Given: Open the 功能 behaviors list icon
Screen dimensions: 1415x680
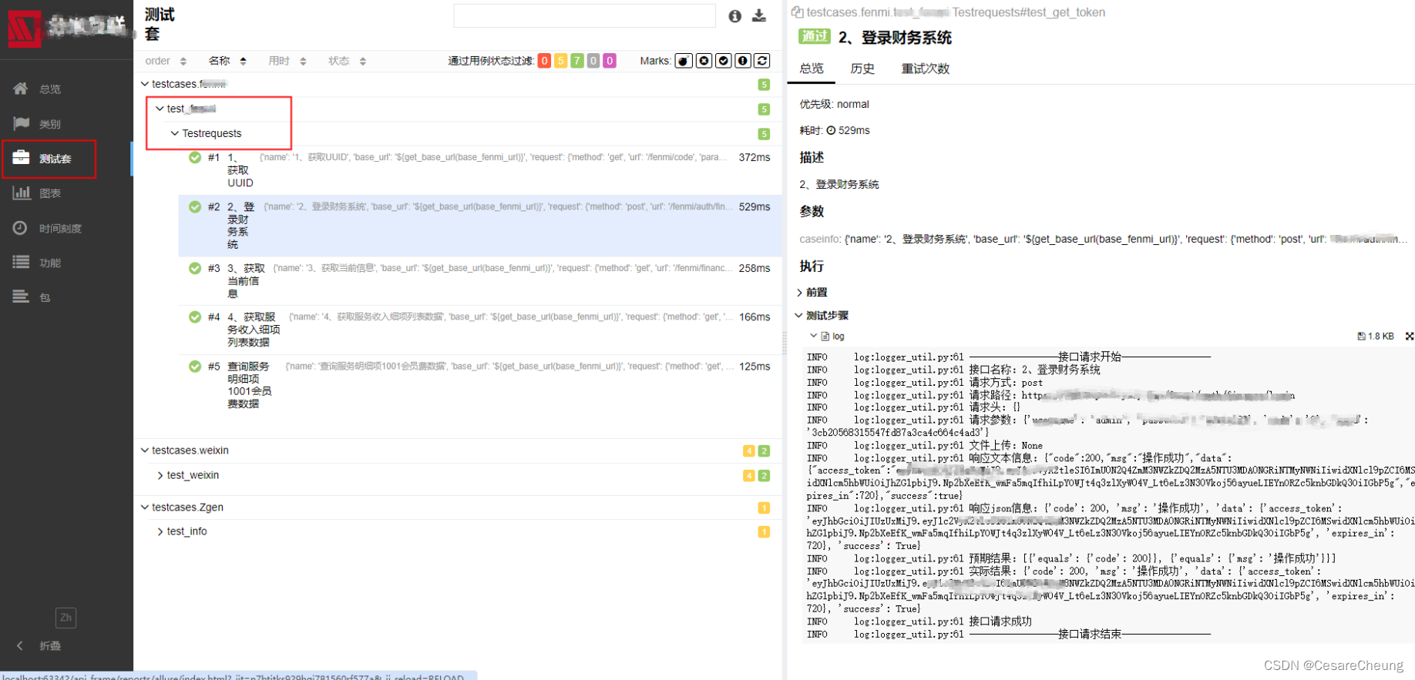Looking at the screenshot, I should click(x=22, y=263).
